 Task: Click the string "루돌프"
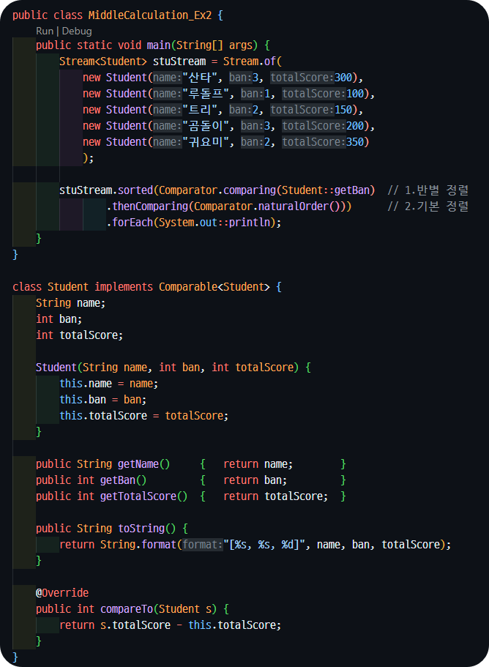(206, 94)
